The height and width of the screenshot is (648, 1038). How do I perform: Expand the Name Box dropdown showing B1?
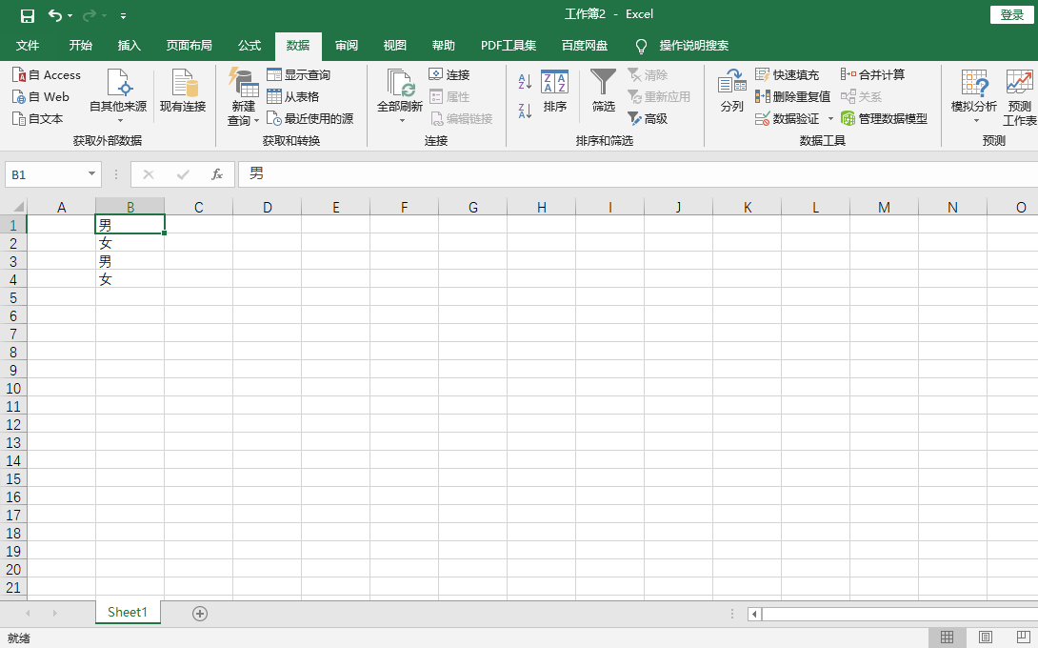[x=91, y=174]
